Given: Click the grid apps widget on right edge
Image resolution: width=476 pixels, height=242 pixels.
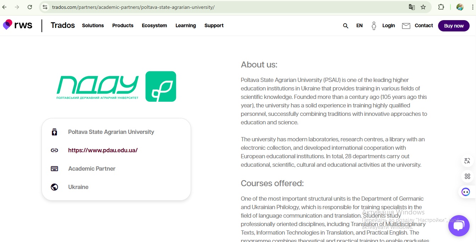Looking at the screenshot, I should click(467, 176).
